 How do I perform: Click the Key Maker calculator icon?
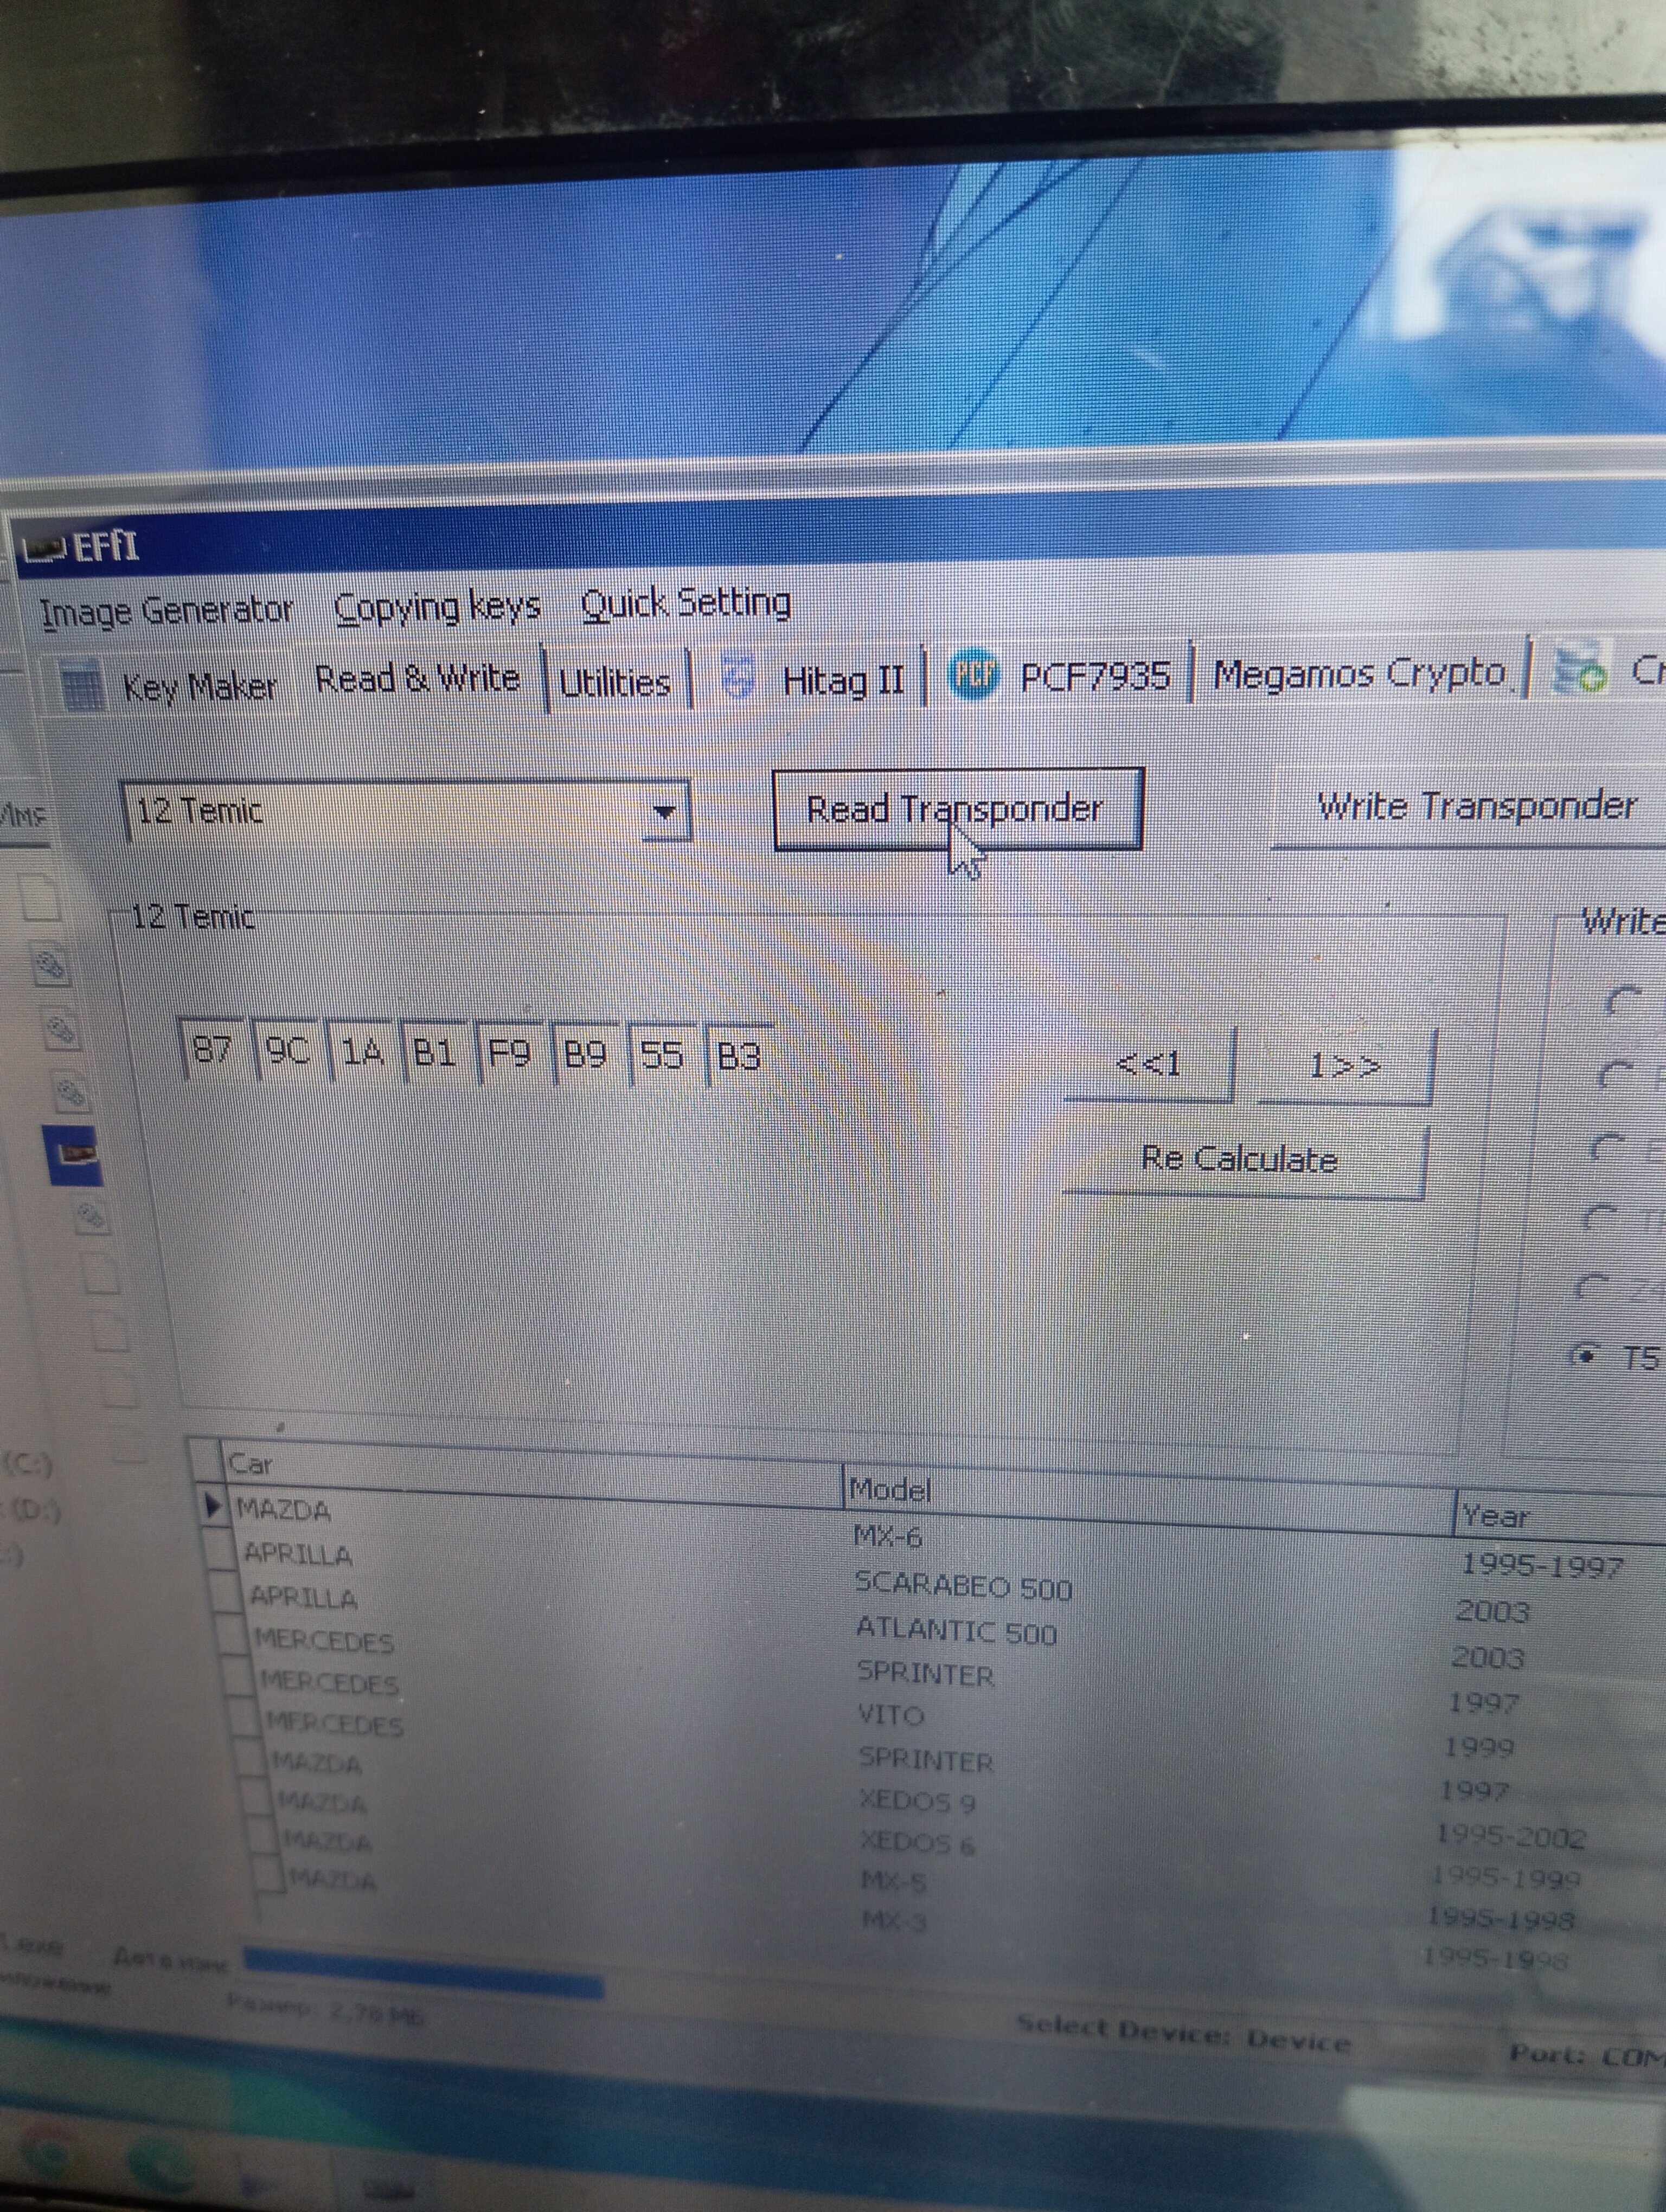coord(82,688)
